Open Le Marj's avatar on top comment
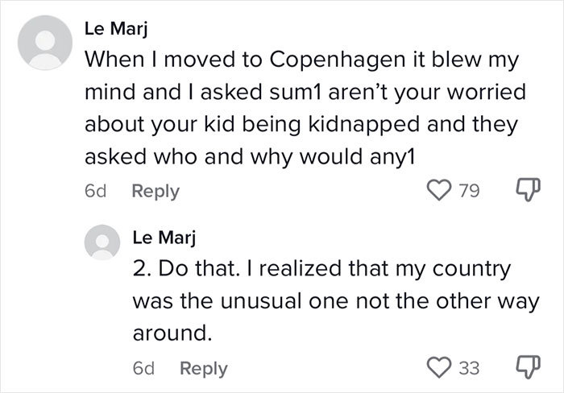The width and height of the screenshot is (564, 393). (x=42, y=43)
